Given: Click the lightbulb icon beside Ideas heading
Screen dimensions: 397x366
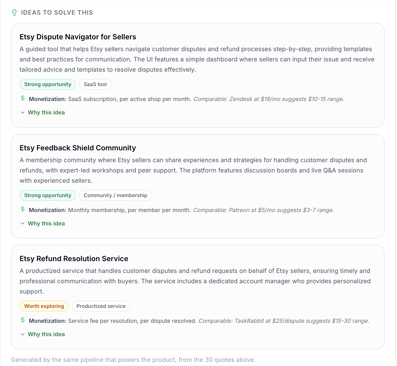Looking at the screenshot, I should point(14,13).
